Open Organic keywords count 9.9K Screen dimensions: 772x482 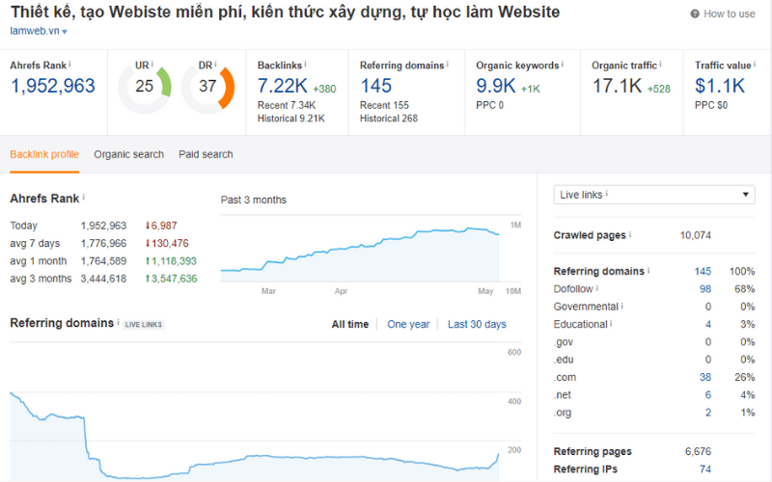click(496, 86)
